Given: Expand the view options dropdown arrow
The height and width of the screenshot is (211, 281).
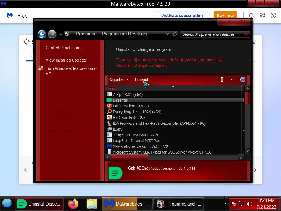Looking at the screenshot, I should 232,80.
